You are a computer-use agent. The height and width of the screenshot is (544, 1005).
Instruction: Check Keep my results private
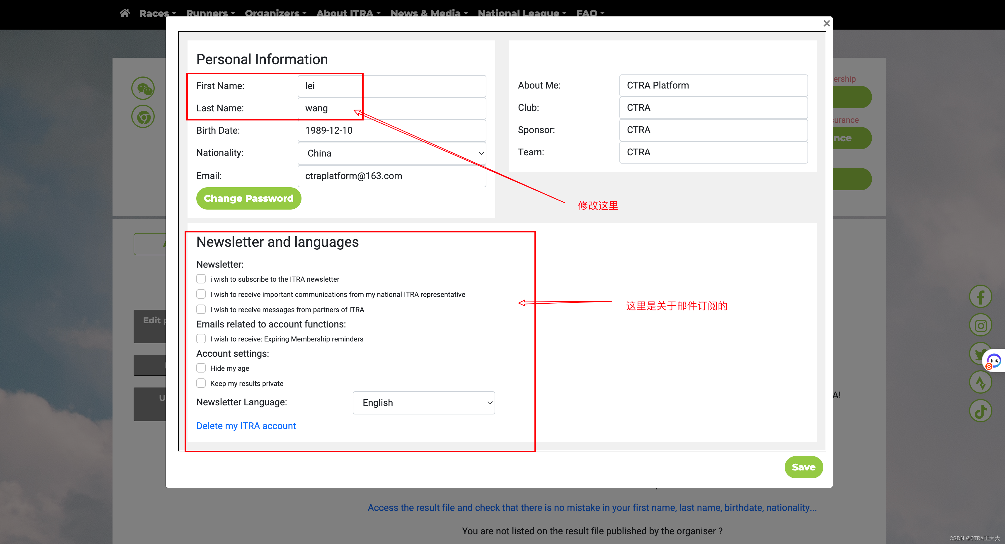201,383
